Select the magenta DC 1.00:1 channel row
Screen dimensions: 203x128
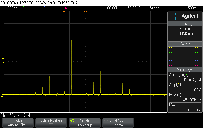[x=185, y=64]
